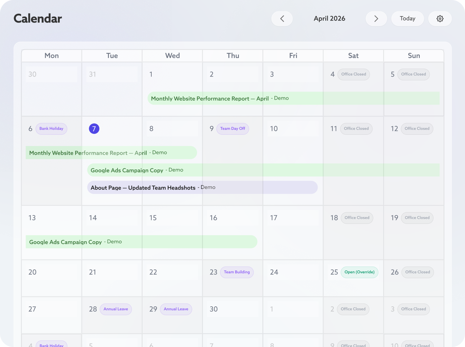Open Team Building tag on 23rd

[237, 272]
